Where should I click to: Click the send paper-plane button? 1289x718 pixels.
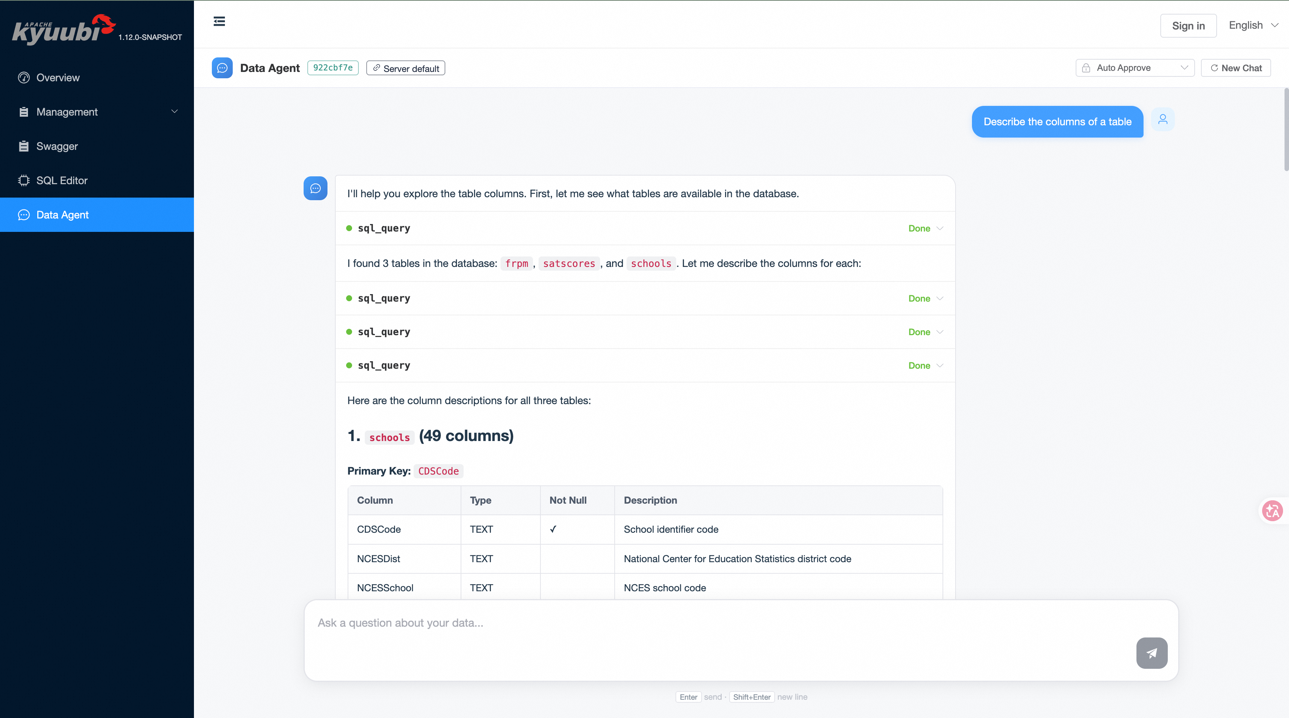click(x=1152, y=652)
